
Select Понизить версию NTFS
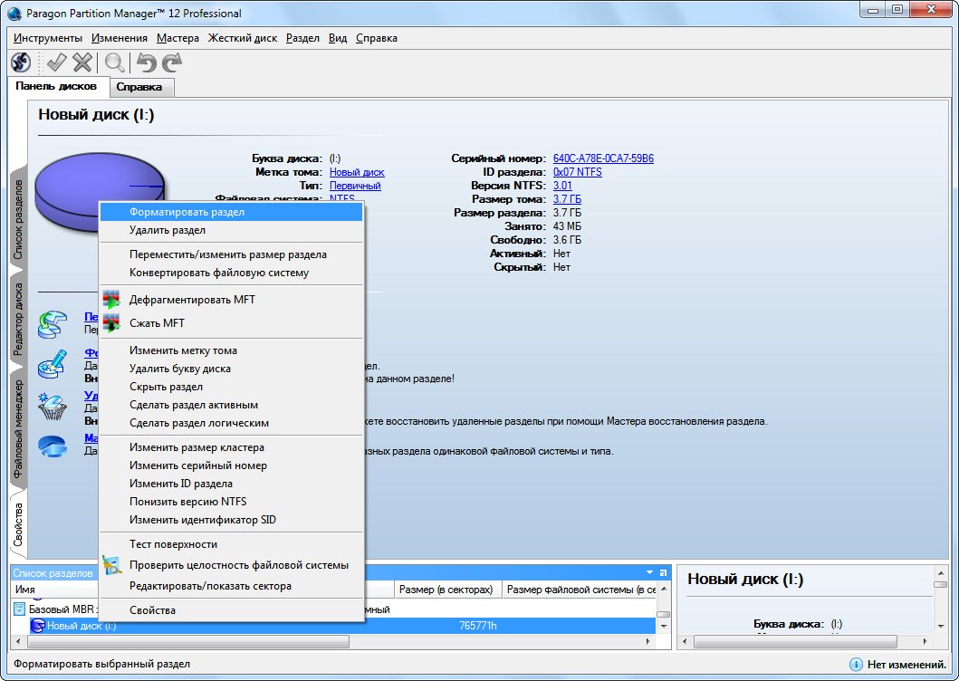click(231, 501)
